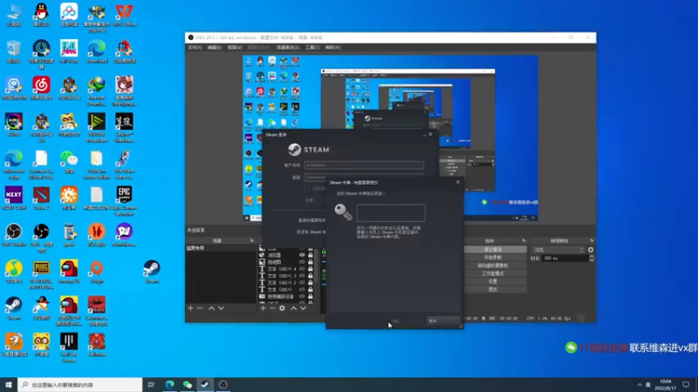This screenshot has width=698, height=392.
Task: Open OBS 工具(T) menu
Action: coord(312,47)
